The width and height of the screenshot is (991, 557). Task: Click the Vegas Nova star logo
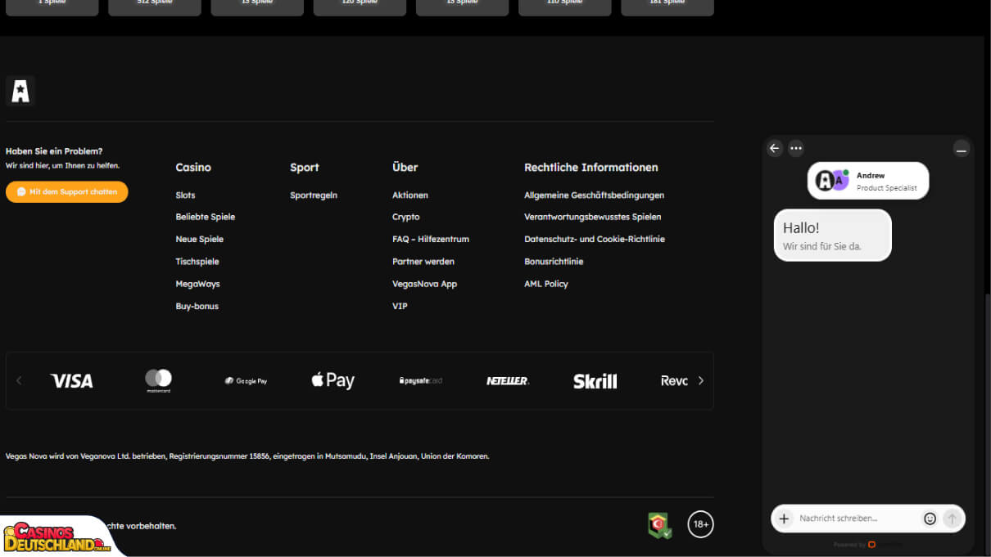(20, 91)
